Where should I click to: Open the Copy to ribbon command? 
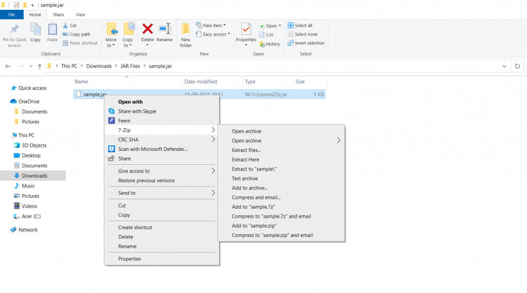pyautogui.click(x=128, y=35)
